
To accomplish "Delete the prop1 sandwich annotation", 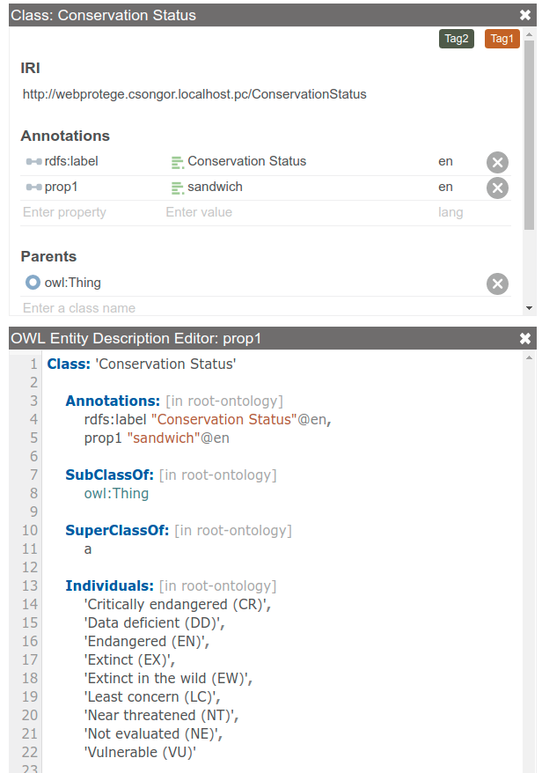I will [497, 188].
